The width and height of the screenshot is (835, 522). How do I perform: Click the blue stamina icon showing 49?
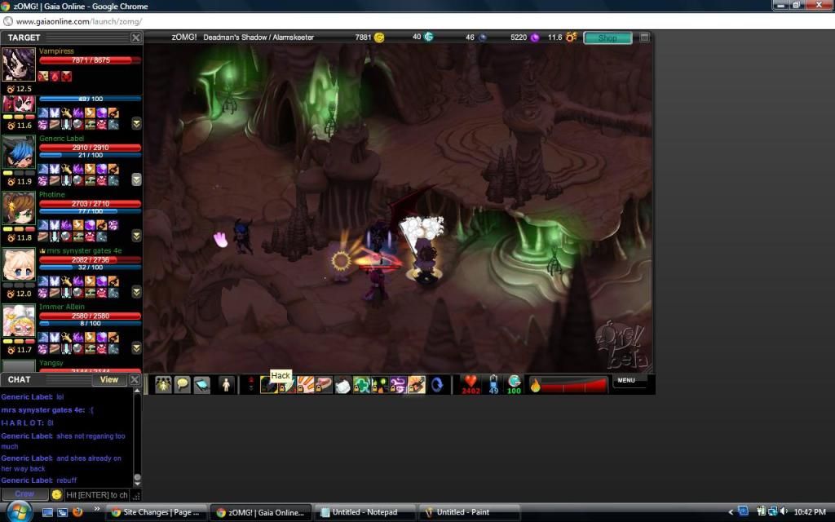(493, 382)
